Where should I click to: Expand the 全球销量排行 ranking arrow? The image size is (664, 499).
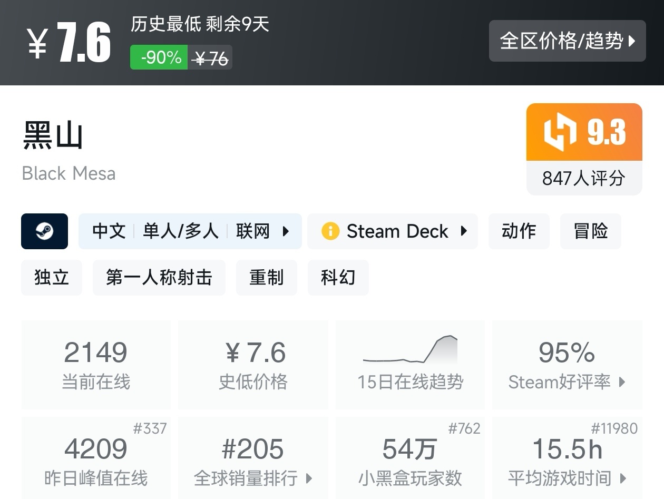[309, 478]
